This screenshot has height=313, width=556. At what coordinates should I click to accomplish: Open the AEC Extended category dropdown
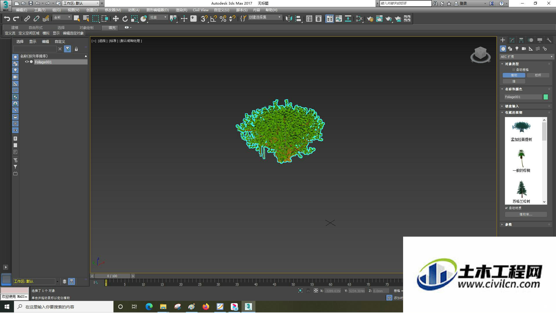[526, 57]
